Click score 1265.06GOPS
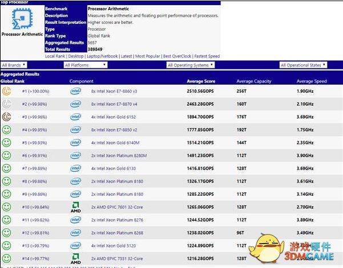343x268 pixels. [x=200, y=207]
